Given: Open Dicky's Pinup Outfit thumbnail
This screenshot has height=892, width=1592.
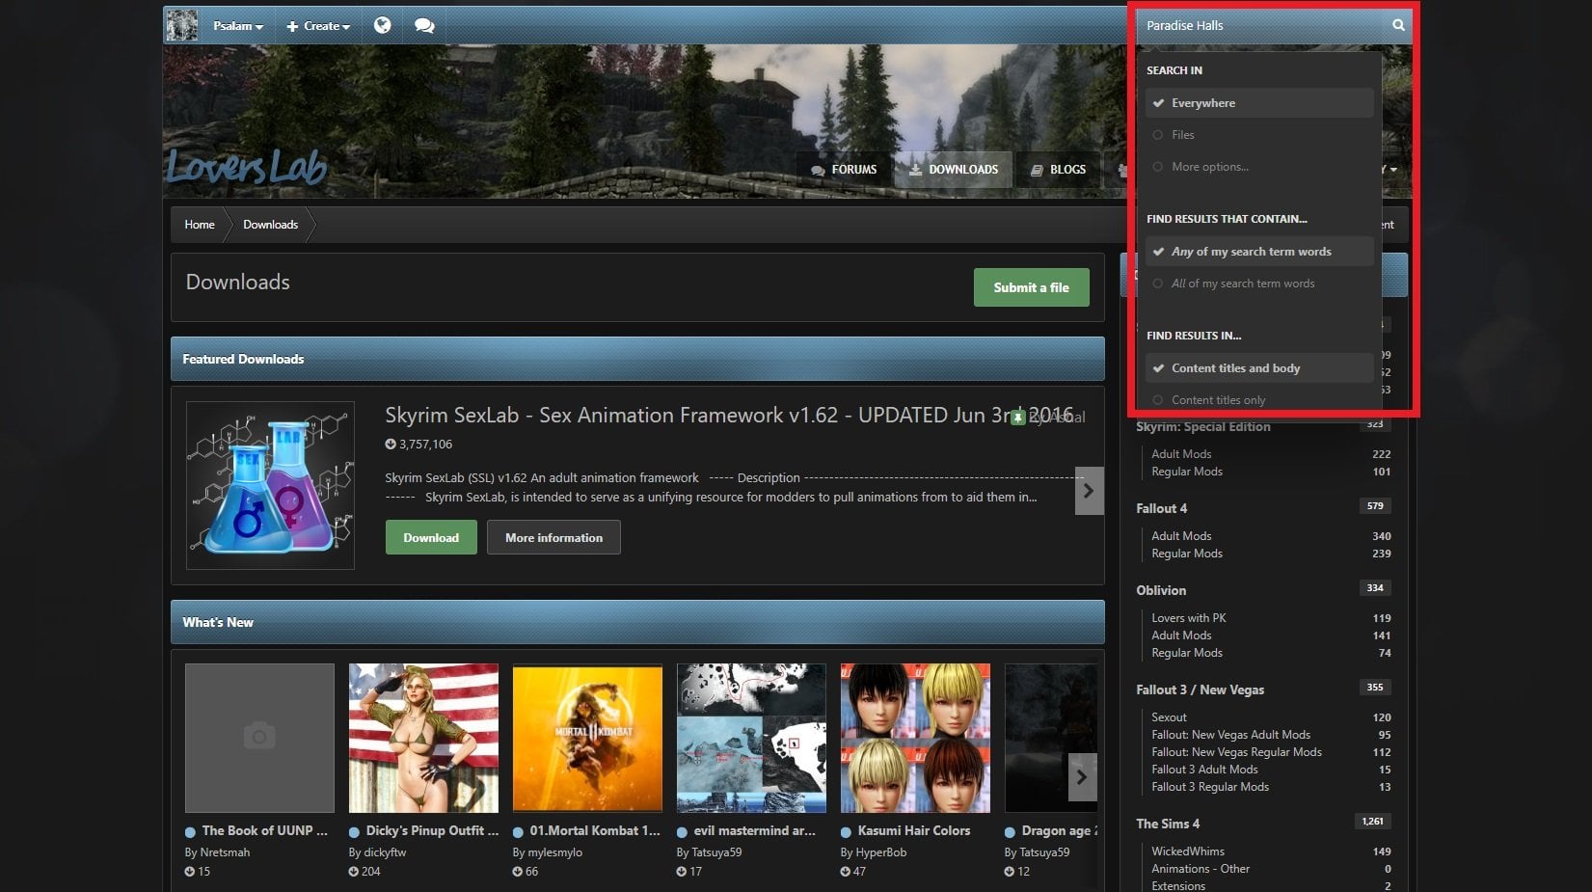Looking at the screenshot, I should (423, 738).
